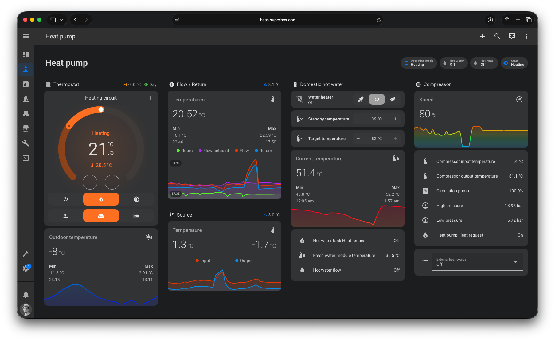Open the overflow menu at top right
The height and width of the screenshot is (341, 555).
(x=526, y=36)
